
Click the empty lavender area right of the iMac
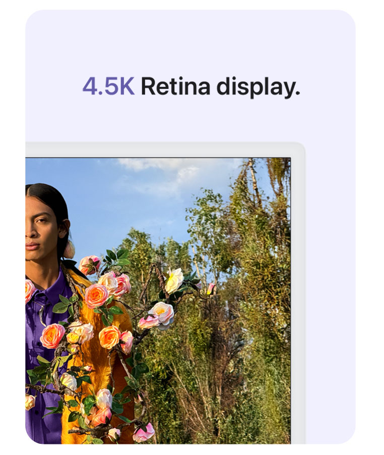click(x=330, y=290)
